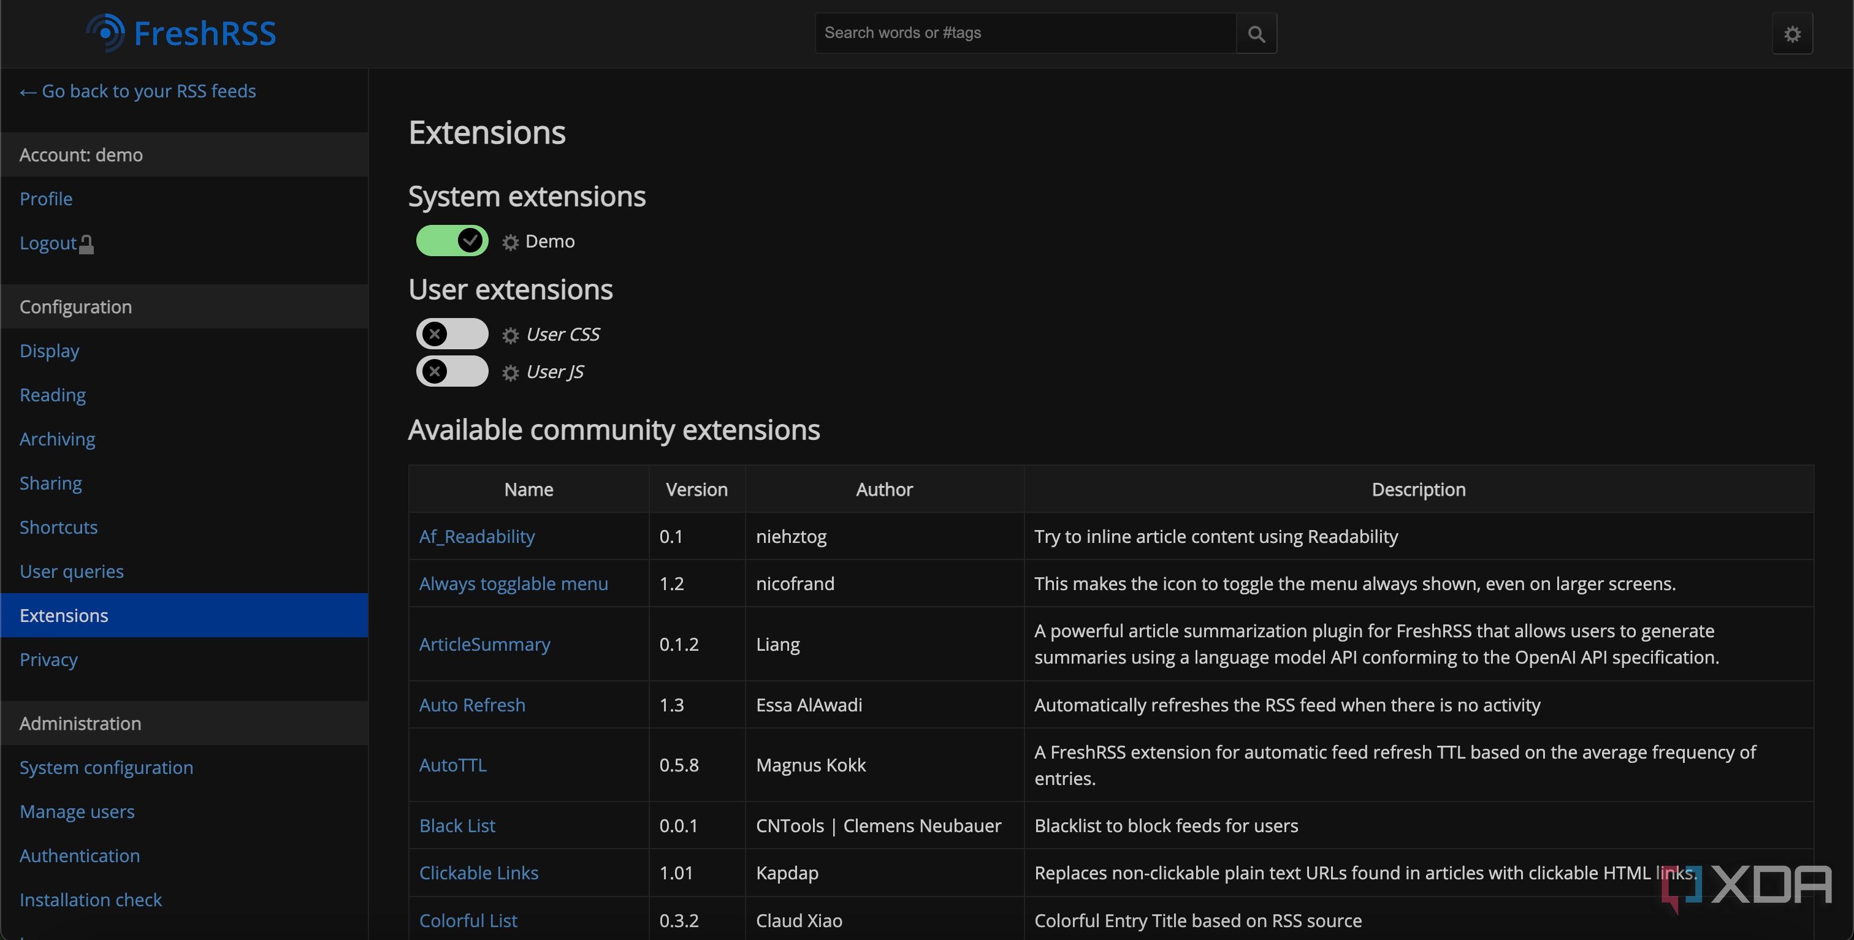Open the Af_Readability extension link

coord(476,537)
